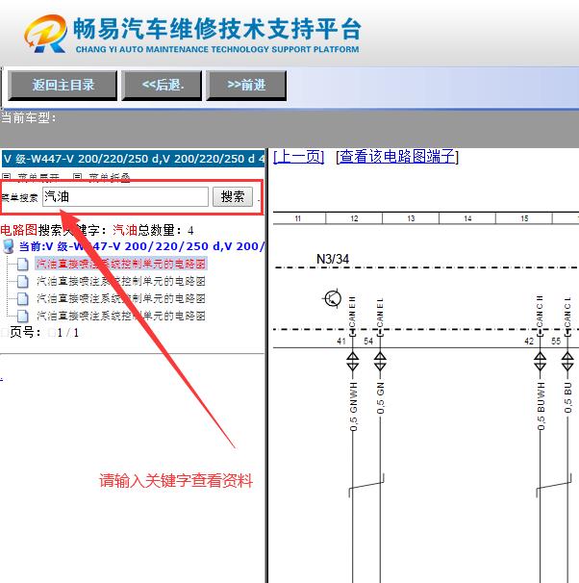Open the second 汽油直接喷注系统控制单元的电路图 result
Image resolution: width=579 pixels, height=583 pixels.
click(121, 282)
